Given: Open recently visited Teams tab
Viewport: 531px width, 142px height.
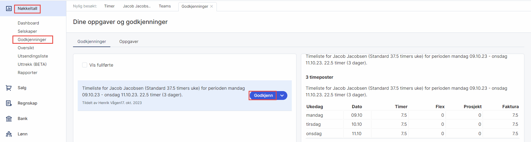Looking at the screenshot, I should click(165, 6).
